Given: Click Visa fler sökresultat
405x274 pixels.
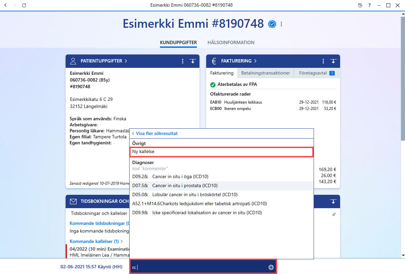Looking at the screenshot, I should pyautogui.click(x=155, y=133).
